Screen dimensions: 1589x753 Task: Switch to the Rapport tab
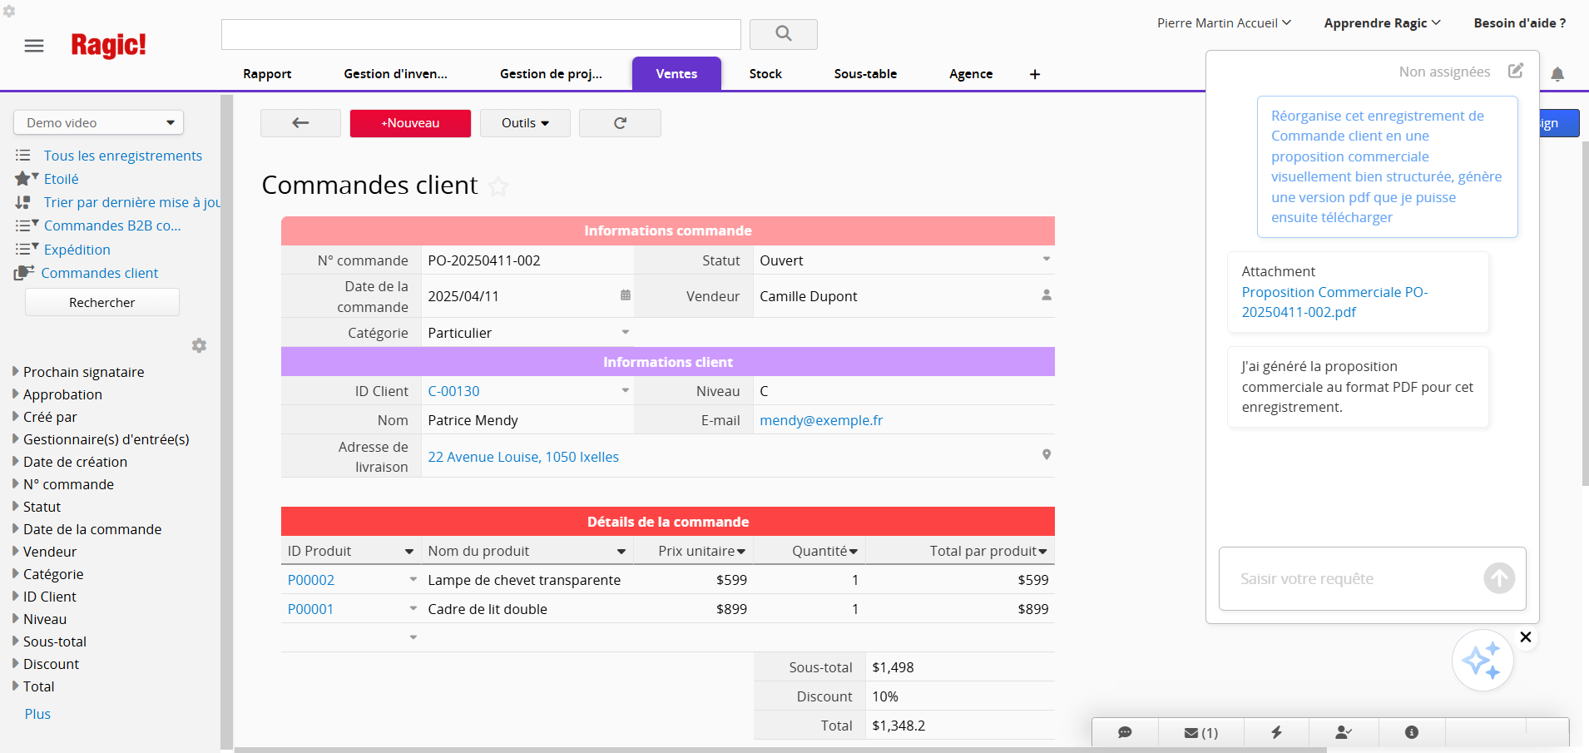click(x=267, y=74)
